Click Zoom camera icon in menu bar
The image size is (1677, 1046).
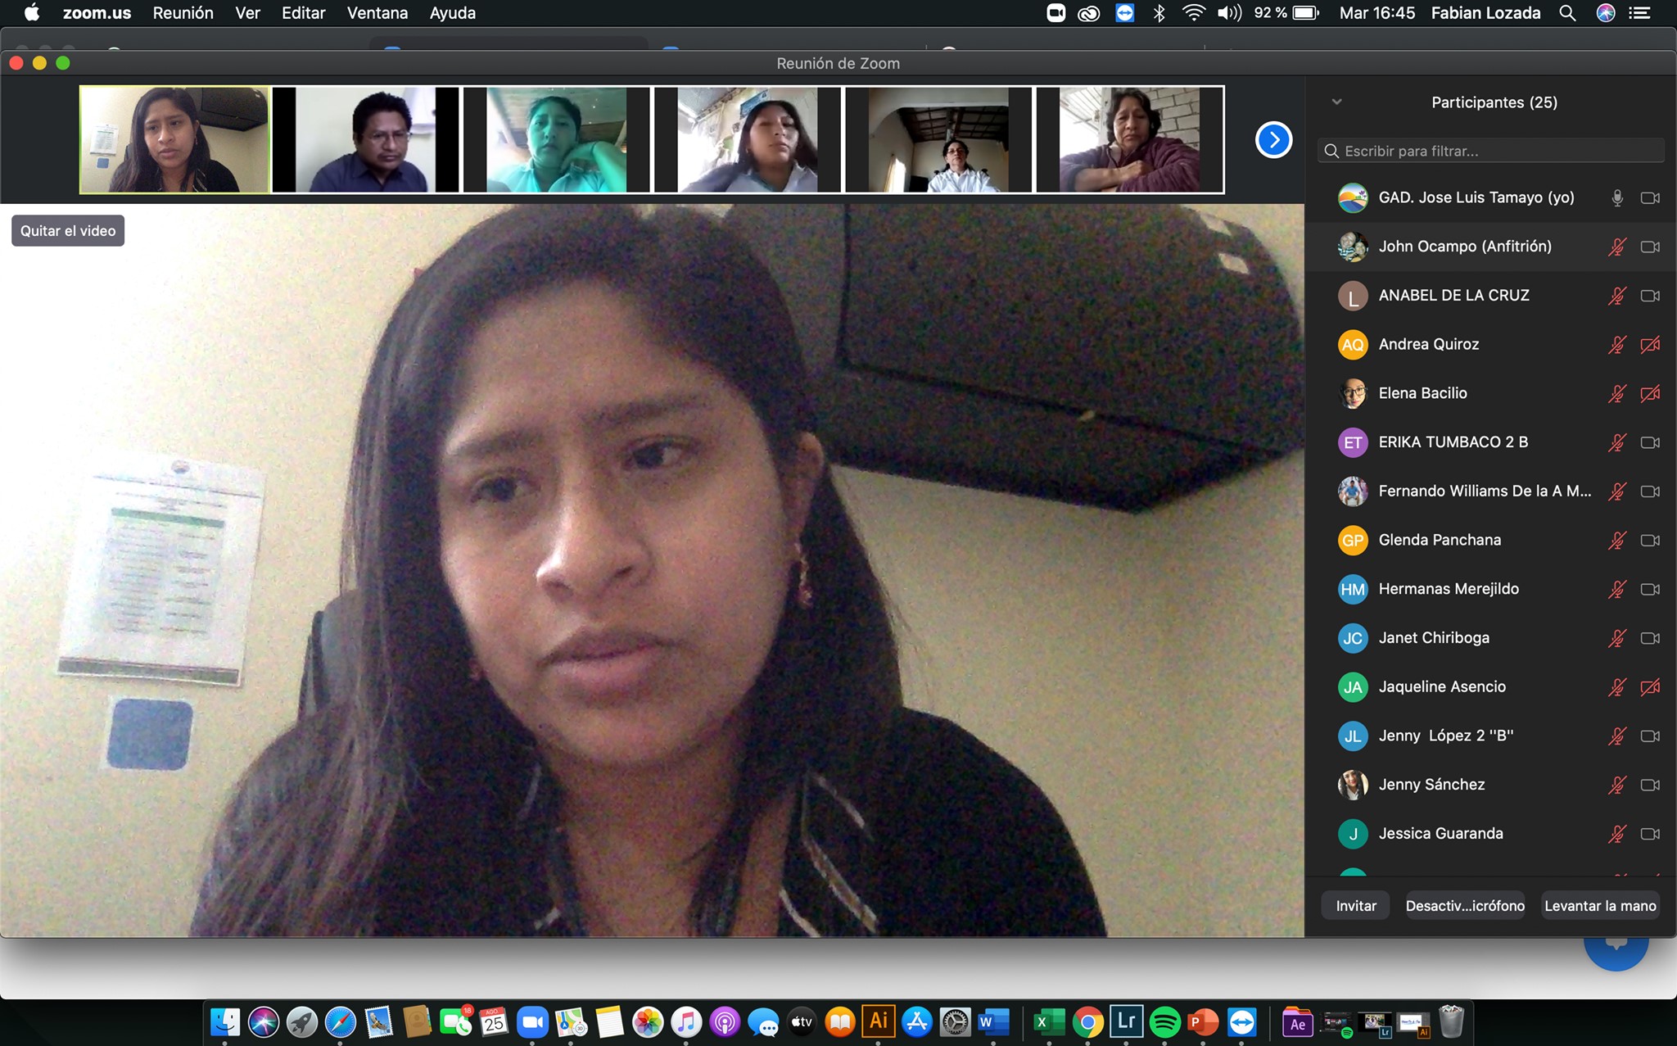point(1055,13)
